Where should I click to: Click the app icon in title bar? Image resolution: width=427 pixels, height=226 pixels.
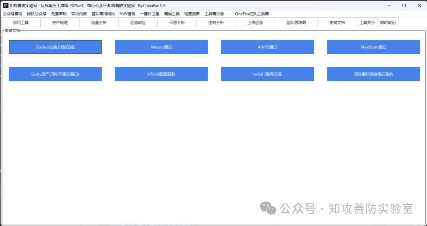click(x=6, y=6)
